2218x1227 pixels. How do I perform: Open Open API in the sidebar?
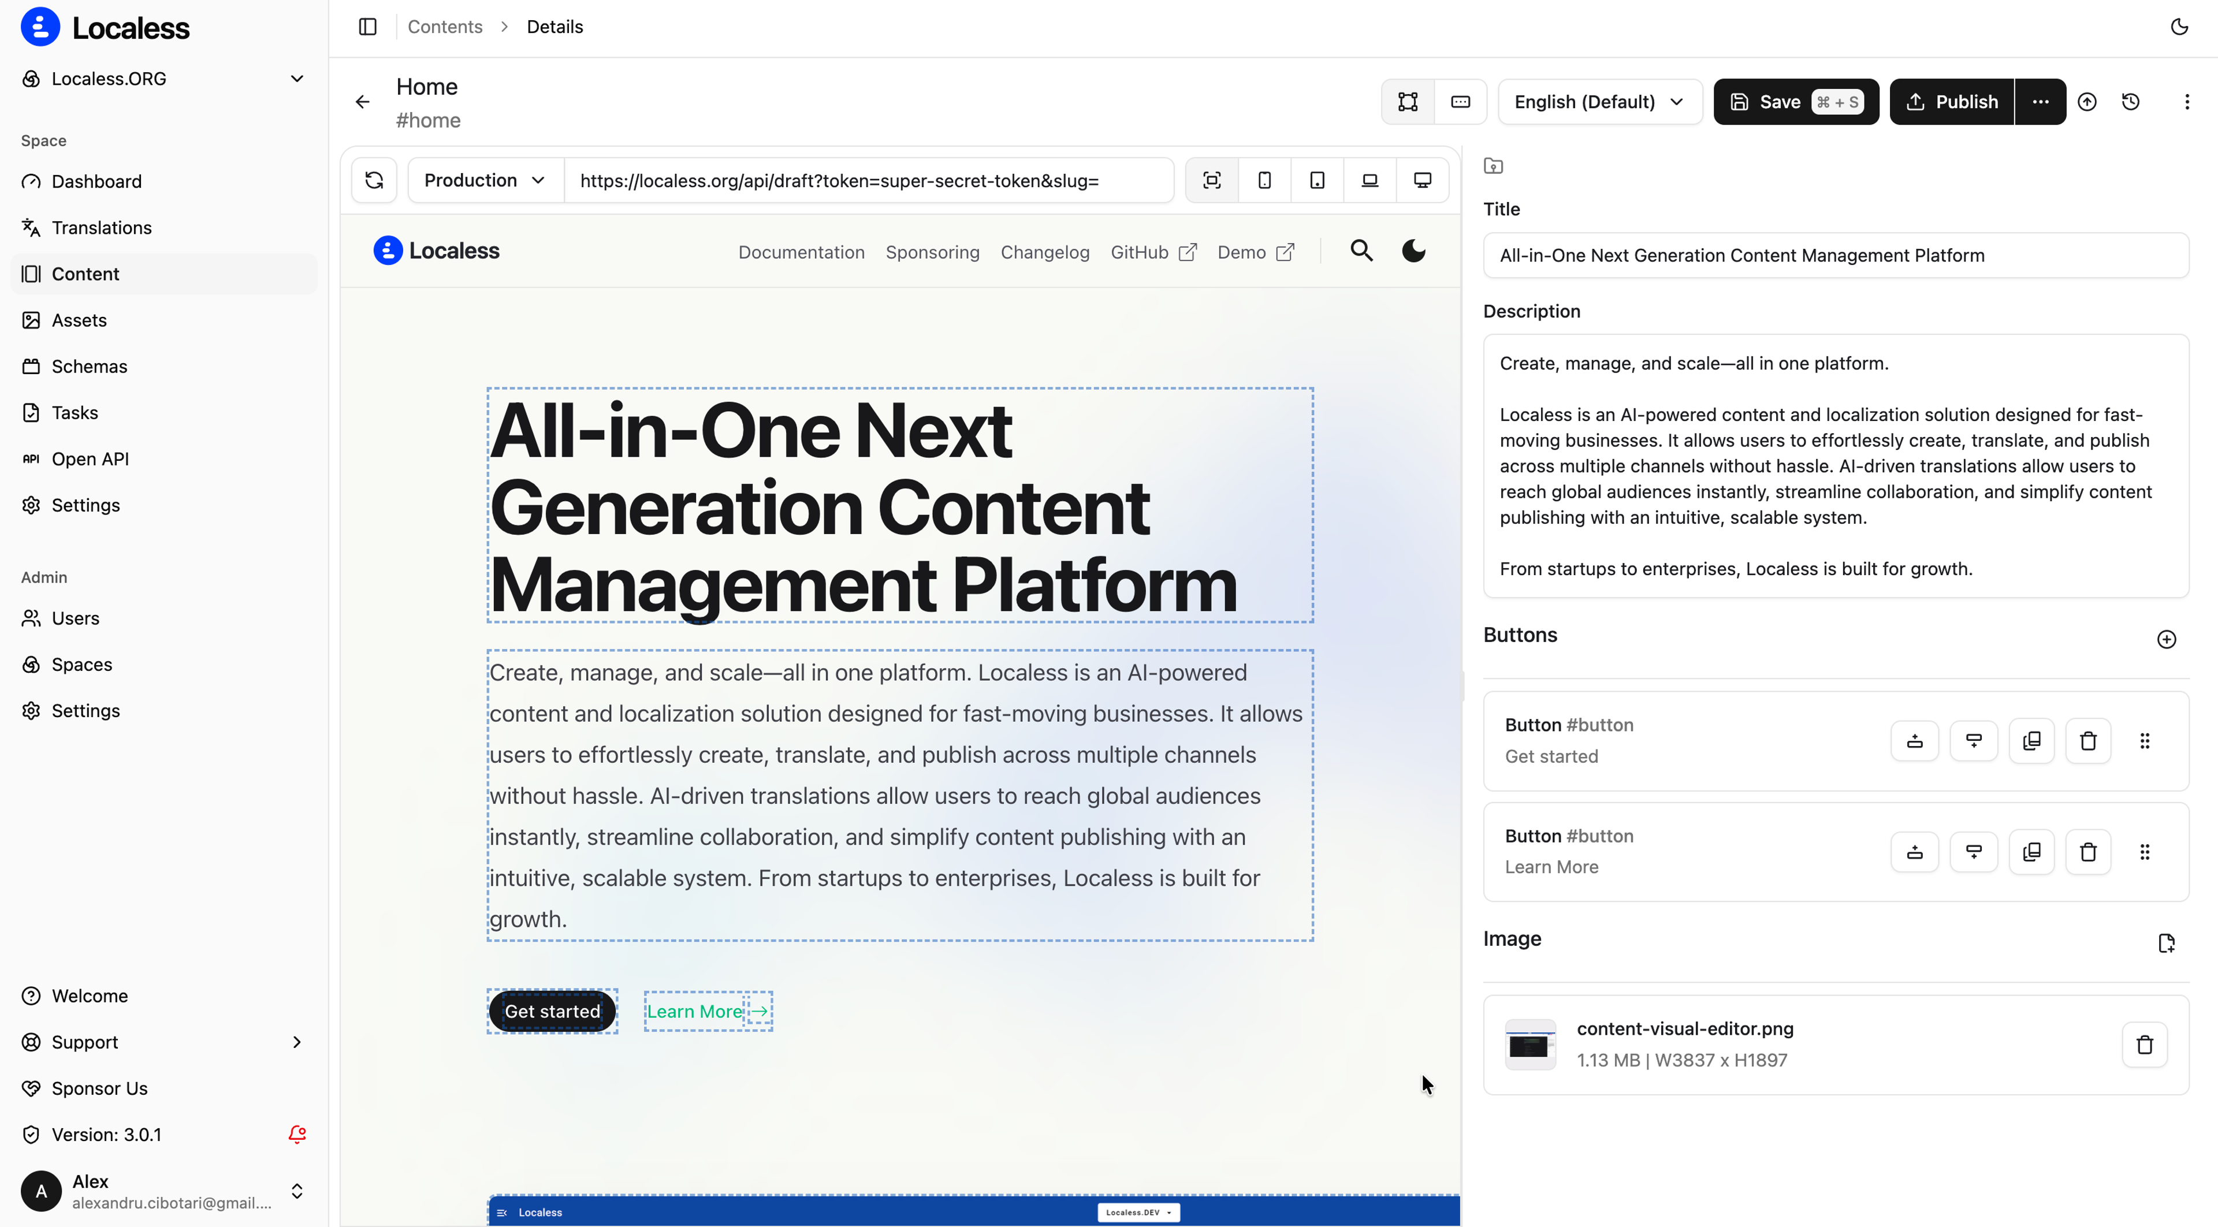point(163,458)
